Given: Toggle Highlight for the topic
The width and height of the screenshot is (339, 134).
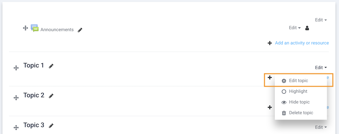Looking at the screenshot, I should (x=298, y=91).
